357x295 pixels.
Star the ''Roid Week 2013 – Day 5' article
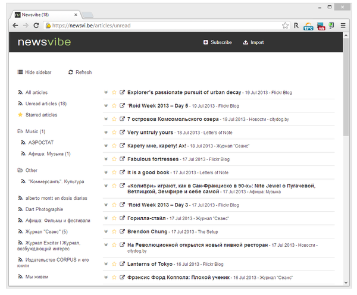114,106
